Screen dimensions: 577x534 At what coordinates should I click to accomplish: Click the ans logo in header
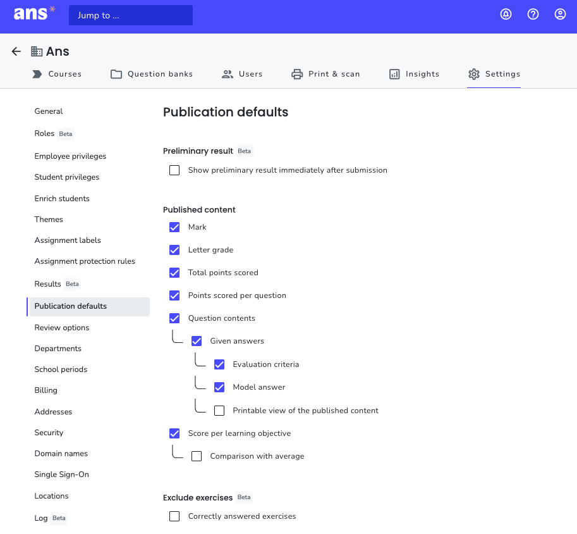click(x=34, y=14)
